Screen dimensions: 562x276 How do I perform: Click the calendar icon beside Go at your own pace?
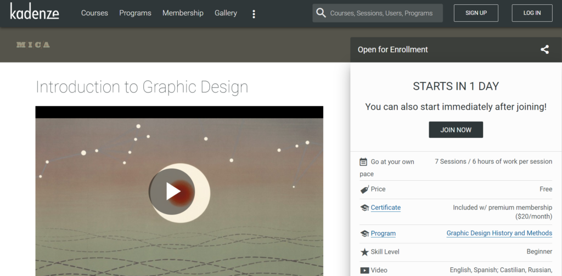(x=363, y=162)
